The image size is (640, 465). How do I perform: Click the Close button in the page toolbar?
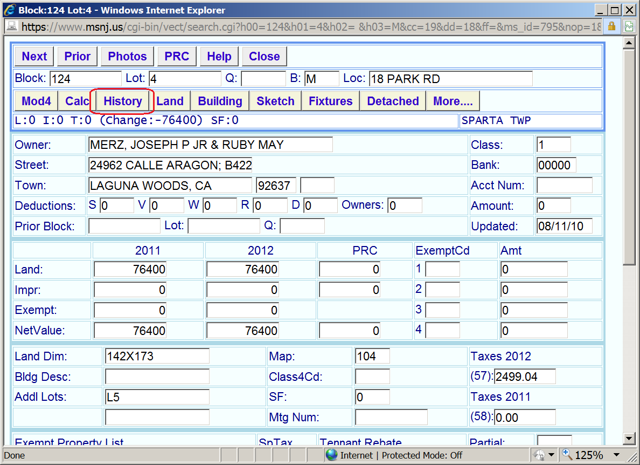(x=265, y=57)
